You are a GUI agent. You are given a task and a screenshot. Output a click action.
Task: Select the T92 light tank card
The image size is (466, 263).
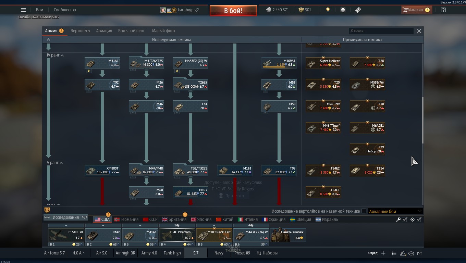click(102, 85)
